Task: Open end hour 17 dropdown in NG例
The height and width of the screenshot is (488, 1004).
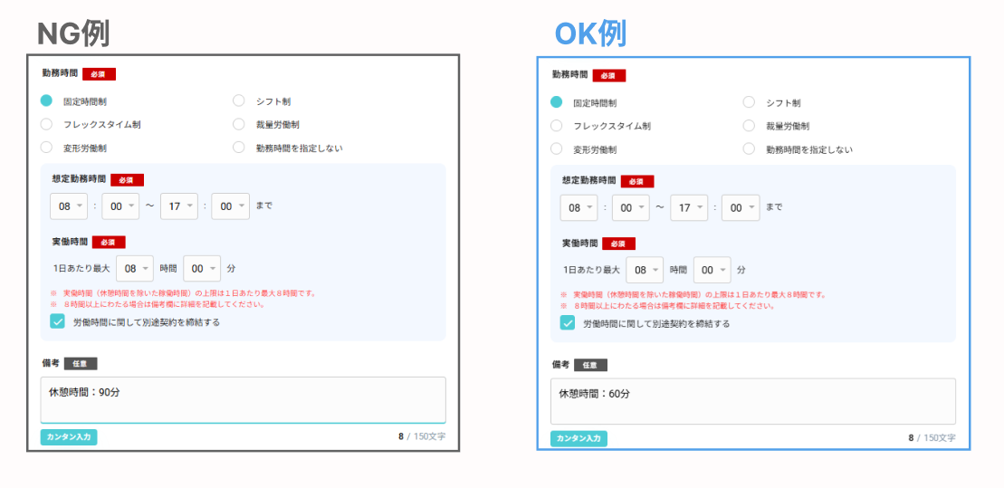Action: pyautogui.click(x=179, y=206)
